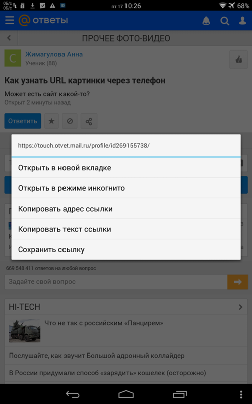Tap the blue 'Ответить' button
The width and height of the screenshot is (252, 404).
[23, 121]
